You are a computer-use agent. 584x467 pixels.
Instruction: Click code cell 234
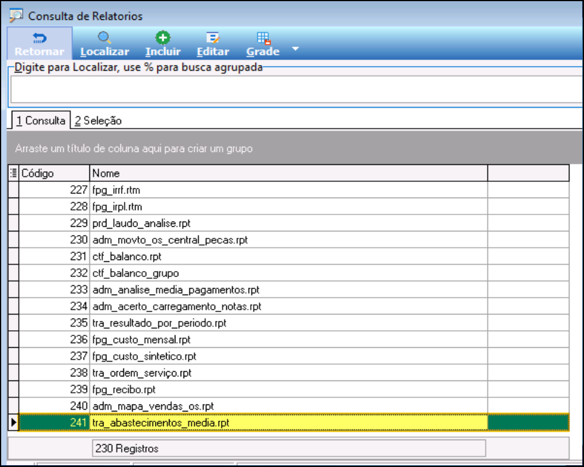pos(54,306)
